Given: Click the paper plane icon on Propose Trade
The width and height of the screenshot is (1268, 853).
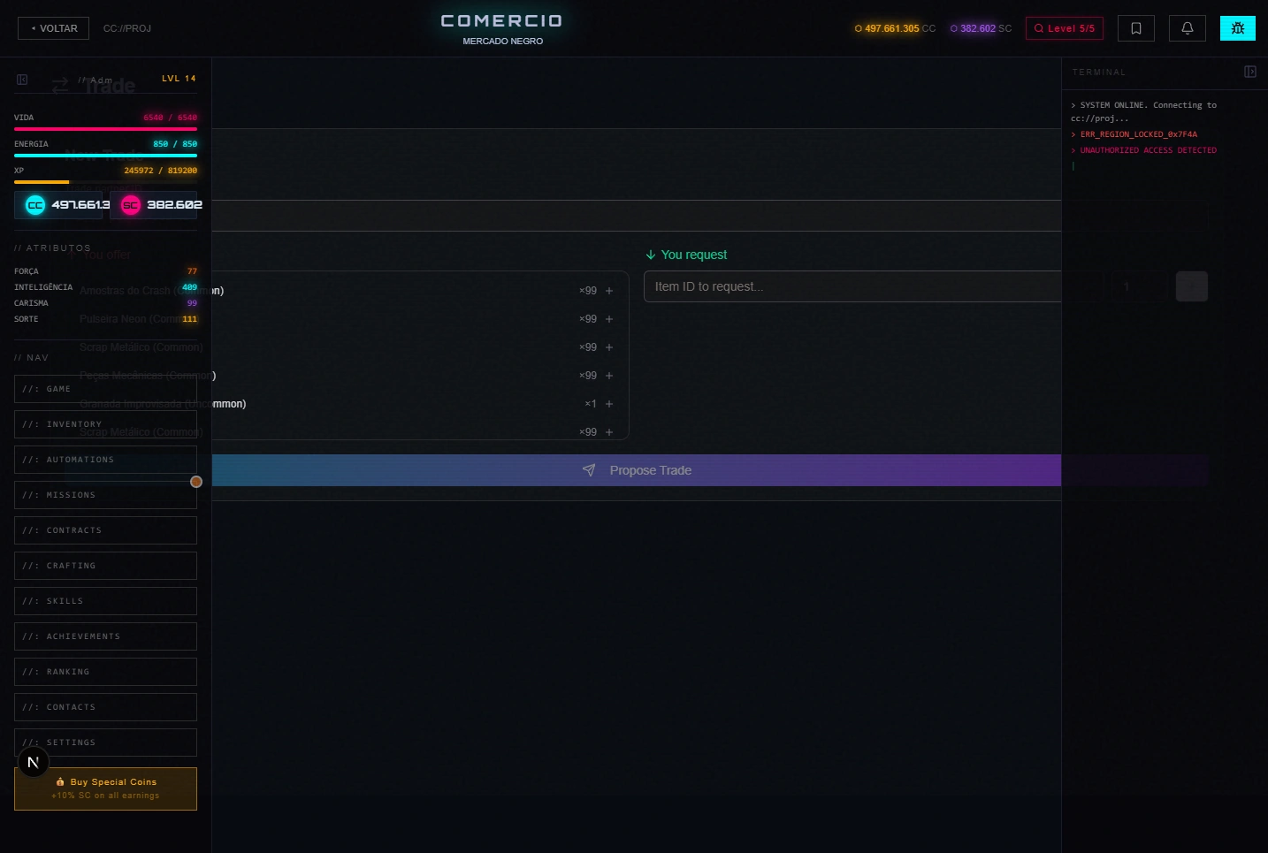Looking at the screenshot, I should pos(589,470).
